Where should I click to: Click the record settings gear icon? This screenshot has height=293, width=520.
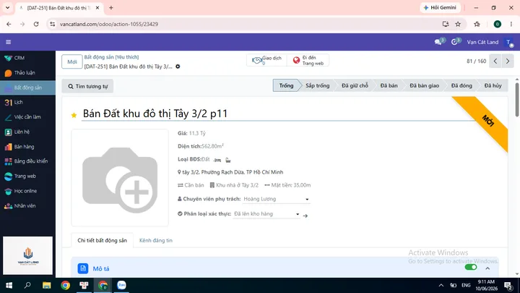tap(178, 67)
